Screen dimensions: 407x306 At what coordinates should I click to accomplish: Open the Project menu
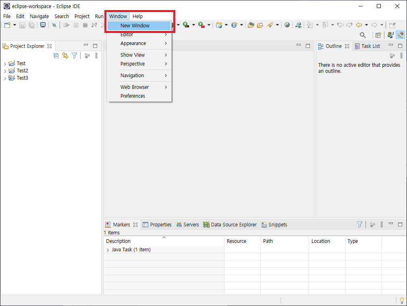pos(82,16)
